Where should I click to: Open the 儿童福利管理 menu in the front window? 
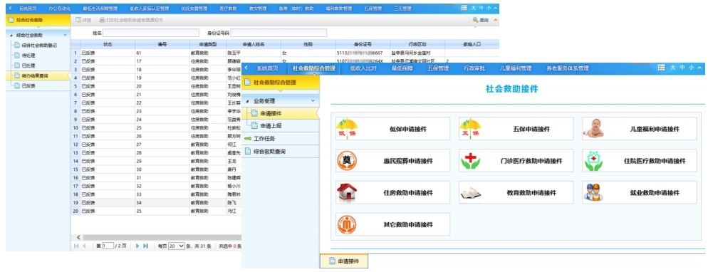pyautogui.click(x=515, y=68)
